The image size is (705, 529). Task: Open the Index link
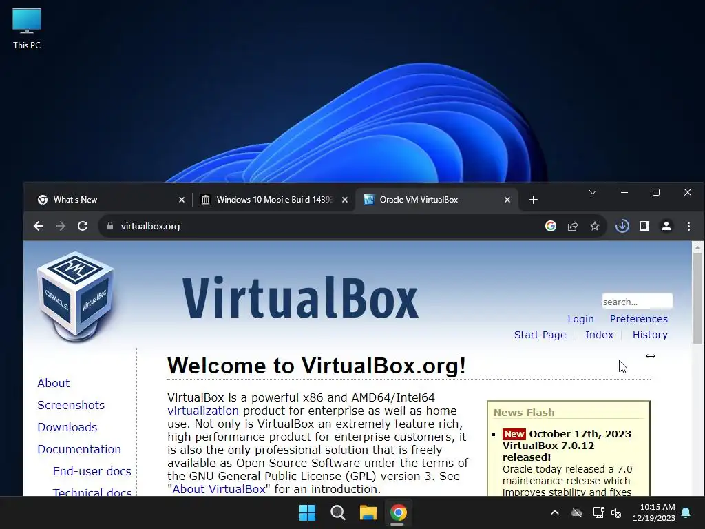(x=599, y=335)
